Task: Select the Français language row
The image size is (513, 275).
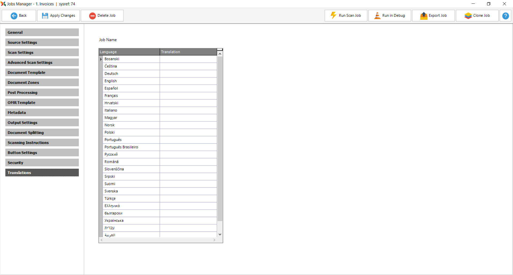Action: pos(131,96)
